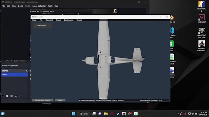Open the OBS Help menu
The image size is (209, 117).
pos(56,6)
